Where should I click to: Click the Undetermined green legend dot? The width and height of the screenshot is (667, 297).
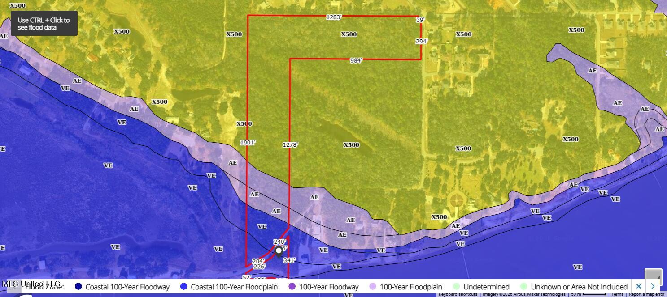tap(456, 287)
